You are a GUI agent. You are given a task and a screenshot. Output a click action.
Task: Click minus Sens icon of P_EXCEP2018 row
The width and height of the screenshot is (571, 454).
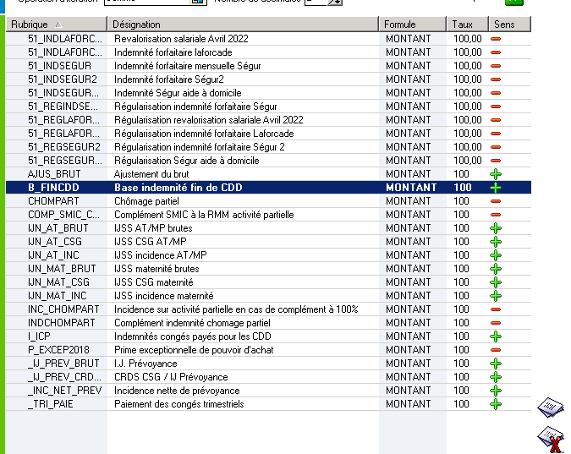(x=496, y=350)
